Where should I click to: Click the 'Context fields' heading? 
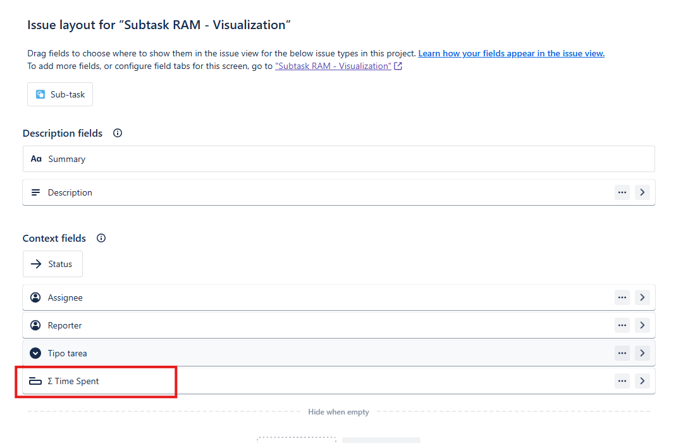coord(54,238)
